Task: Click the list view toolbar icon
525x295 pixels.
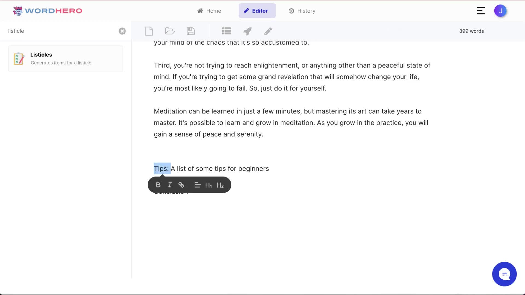Action: (x=226, y=31)
